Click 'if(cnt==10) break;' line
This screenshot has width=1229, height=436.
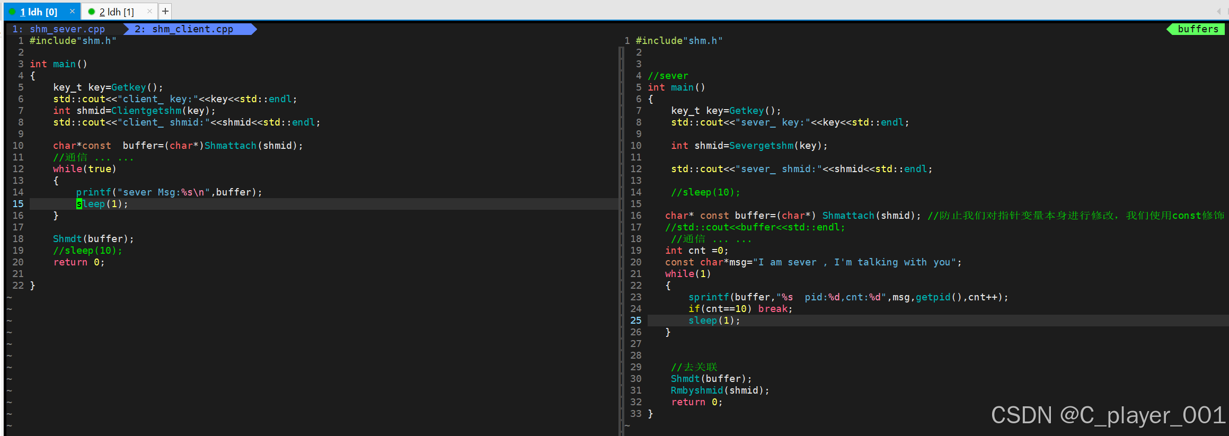pyautogui.click(x=740, y=309)
